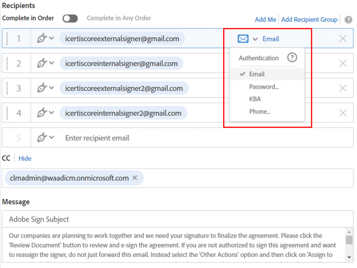Click the gray help icon beside Add Recipient Group
Screen dimensions: 357x268
pyautogui.click(x=348, y=20)
